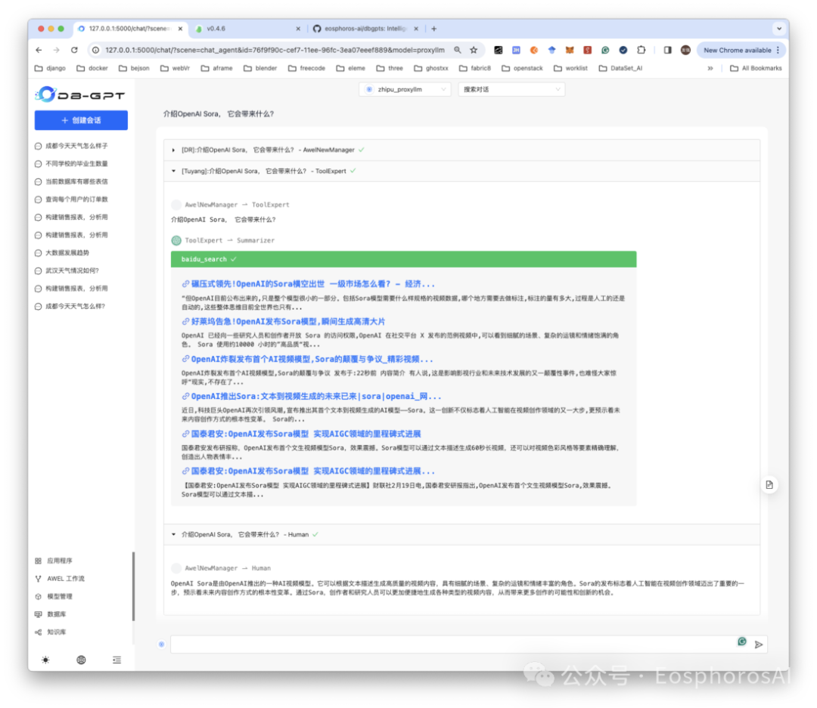Open the document icon at right edge

coord(769,484)
